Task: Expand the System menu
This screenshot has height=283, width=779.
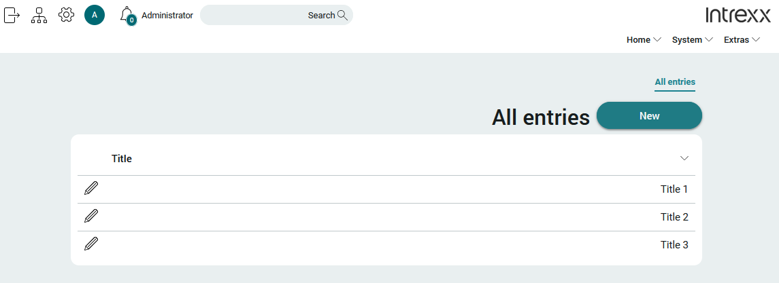Action: [x=693, y=39]
